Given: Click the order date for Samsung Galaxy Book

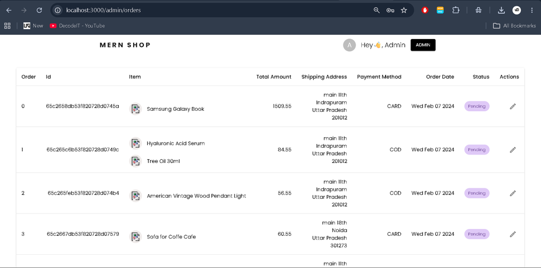Looking at the screenshot, I should [433, 106].
